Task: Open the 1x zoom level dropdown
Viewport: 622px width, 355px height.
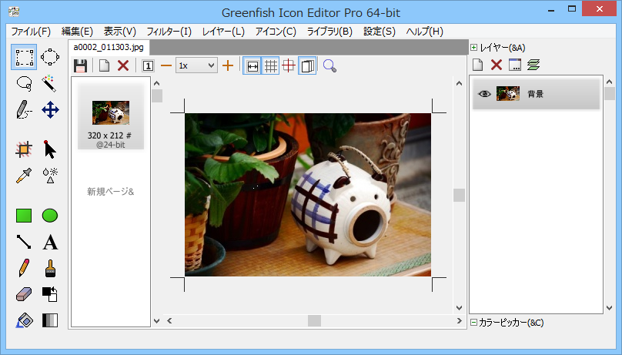Action: [x=196, y=66]
